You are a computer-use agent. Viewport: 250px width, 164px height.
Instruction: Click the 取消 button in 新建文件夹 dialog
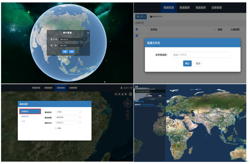198,64
